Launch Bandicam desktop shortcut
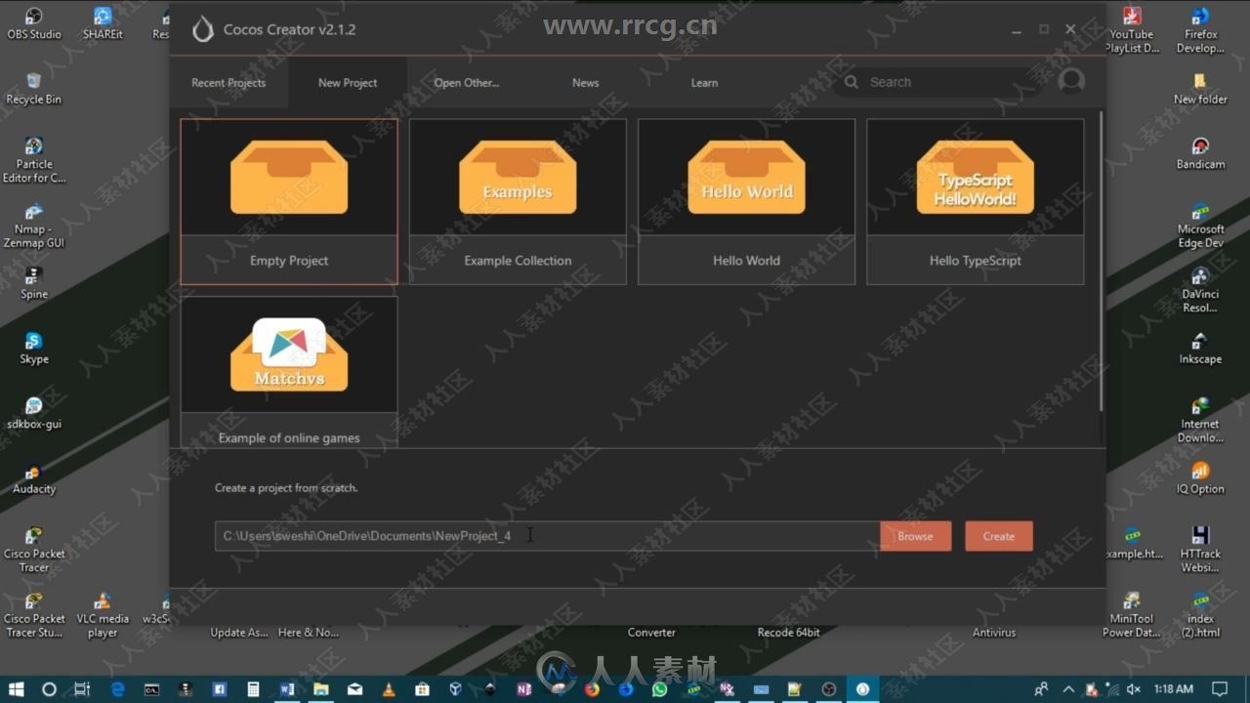This screenshot has width=1250, height=703. coord(1200,153)
